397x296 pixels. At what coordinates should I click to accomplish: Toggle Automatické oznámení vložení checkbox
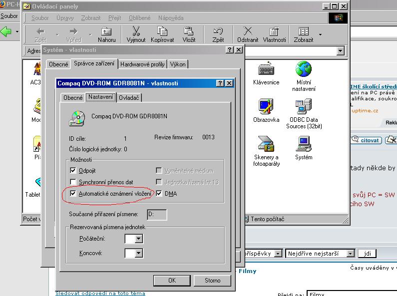73,194
